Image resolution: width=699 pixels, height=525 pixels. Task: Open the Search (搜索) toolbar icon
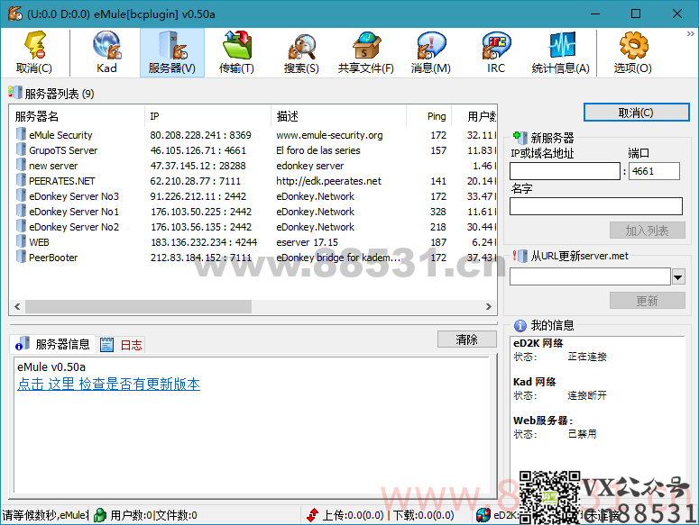pyautogui.click(x=301, y=52)
